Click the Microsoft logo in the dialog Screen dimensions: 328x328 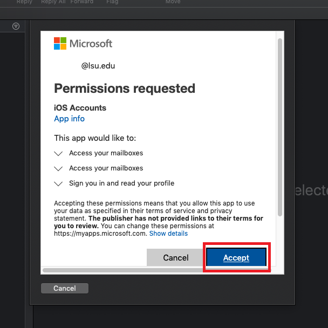[x=83, y=44]
